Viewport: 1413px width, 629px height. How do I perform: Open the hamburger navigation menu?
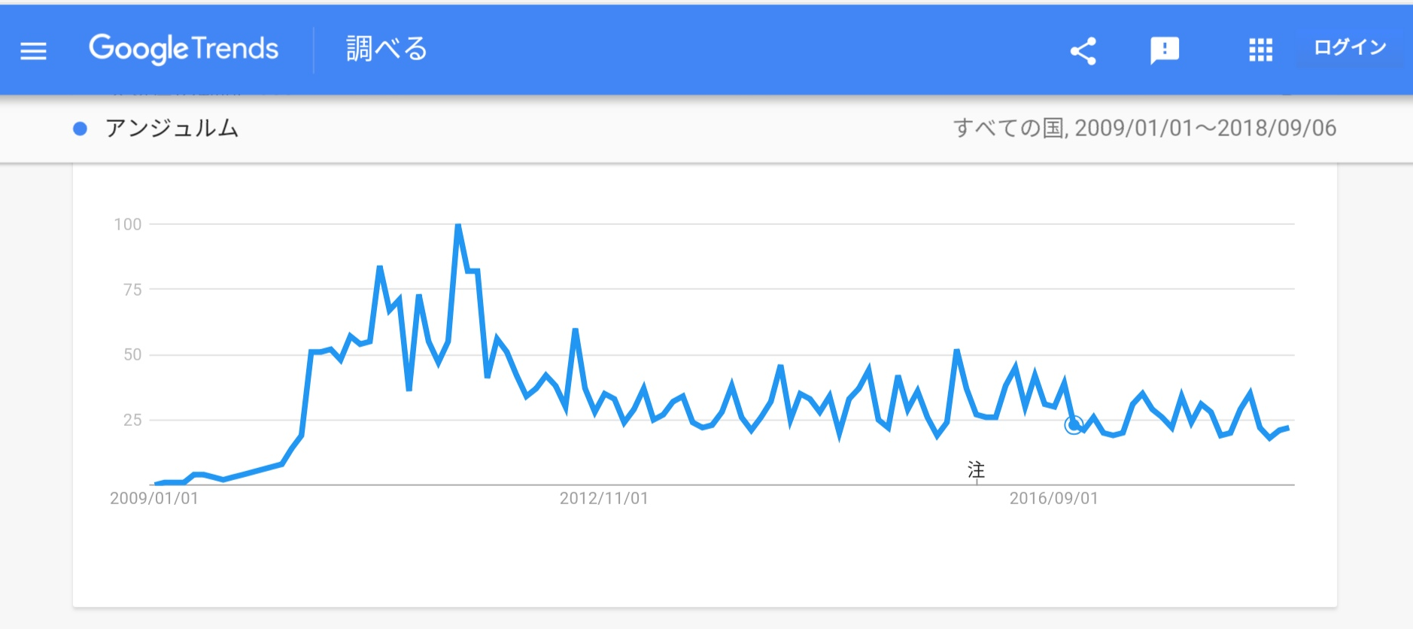[x=33, y=50]
